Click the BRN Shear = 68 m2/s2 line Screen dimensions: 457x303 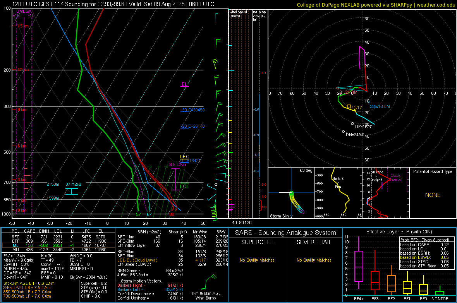tap(150, 270)
